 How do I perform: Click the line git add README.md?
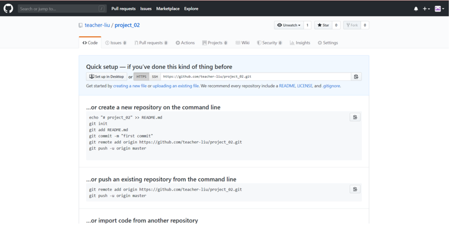click(108, 130)
